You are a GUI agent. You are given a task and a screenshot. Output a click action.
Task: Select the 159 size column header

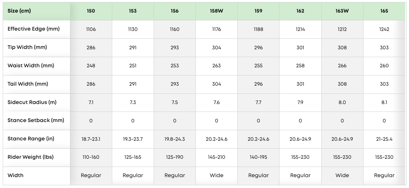(258, 11)
